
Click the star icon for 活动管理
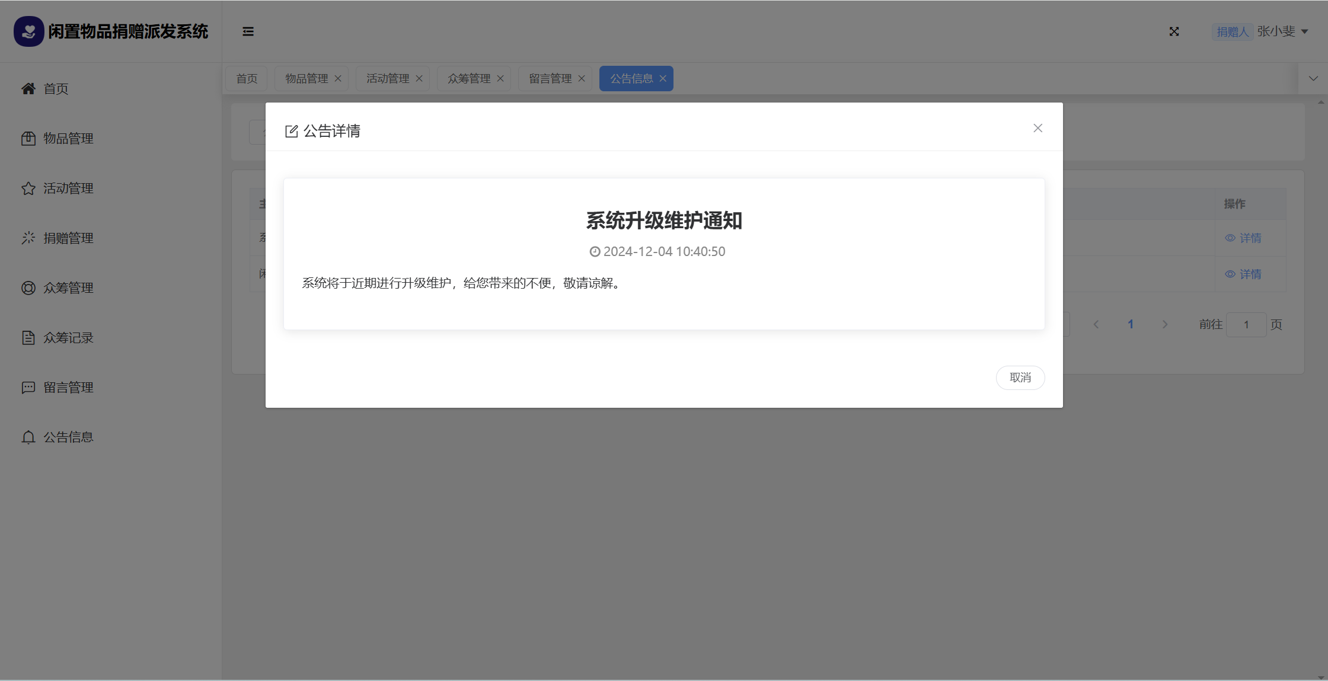coord(28,188)
